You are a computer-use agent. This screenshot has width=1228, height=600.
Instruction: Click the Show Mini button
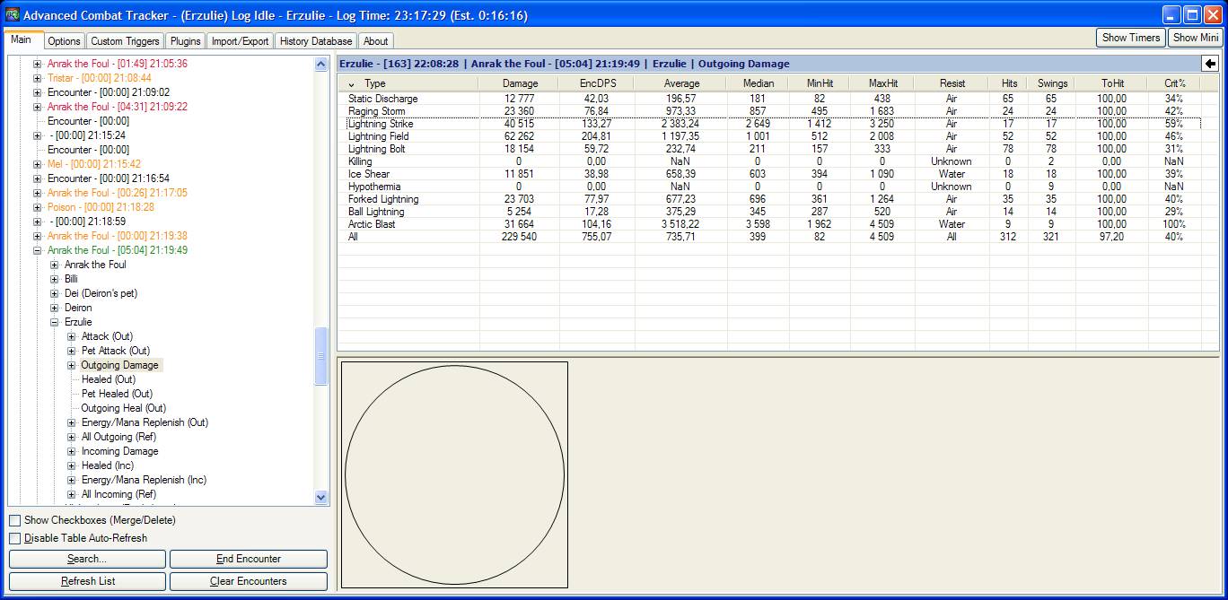click(1196, 38)
